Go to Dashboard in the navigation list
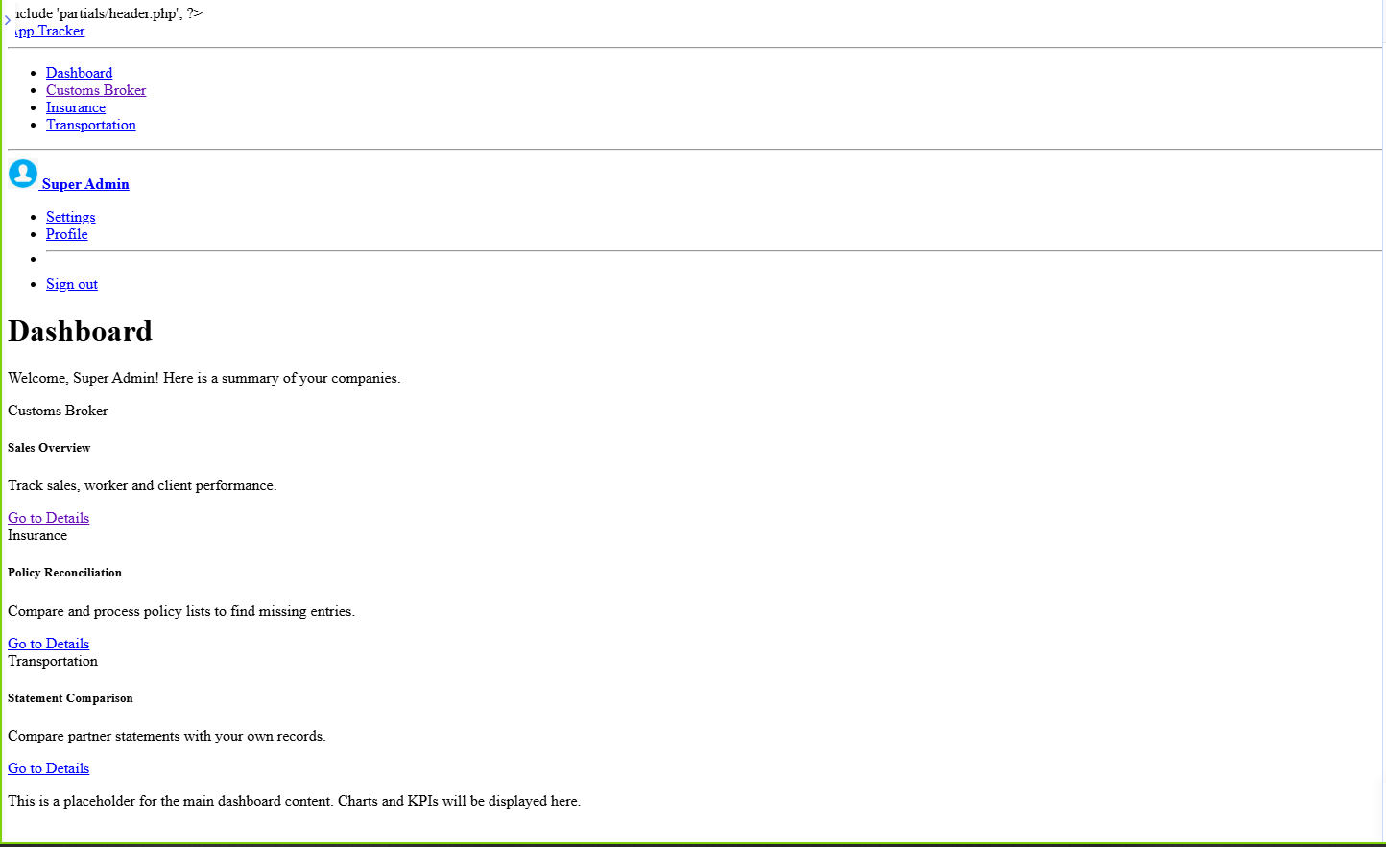Screen dimensions: 1386x847 click(x=79, y=73)
